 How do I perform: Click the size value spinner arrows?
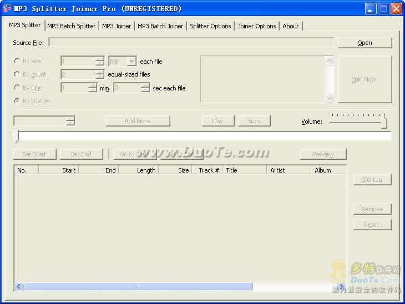[x=99, y=61]
